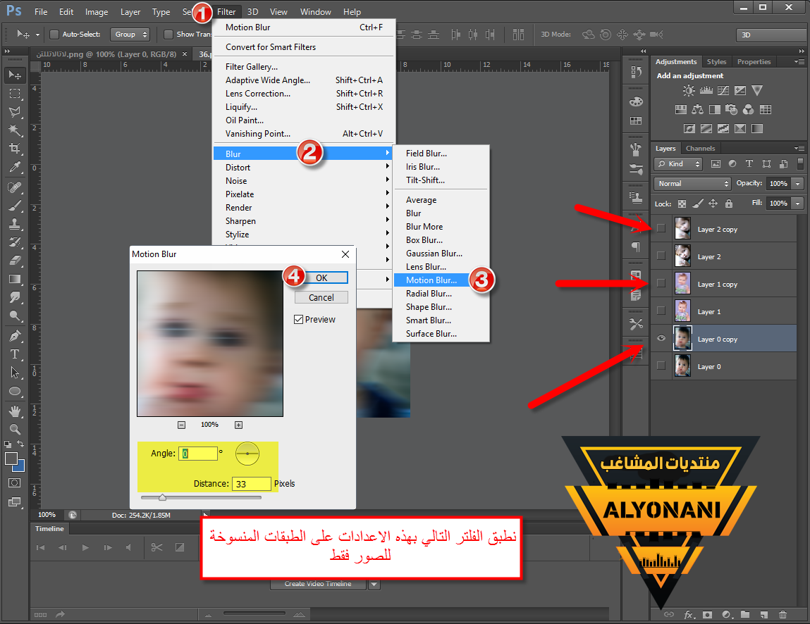Image resolution: width=810 pixels, height=624 pixels.
Task: Select the Crop tool
Action: point(15,149)
